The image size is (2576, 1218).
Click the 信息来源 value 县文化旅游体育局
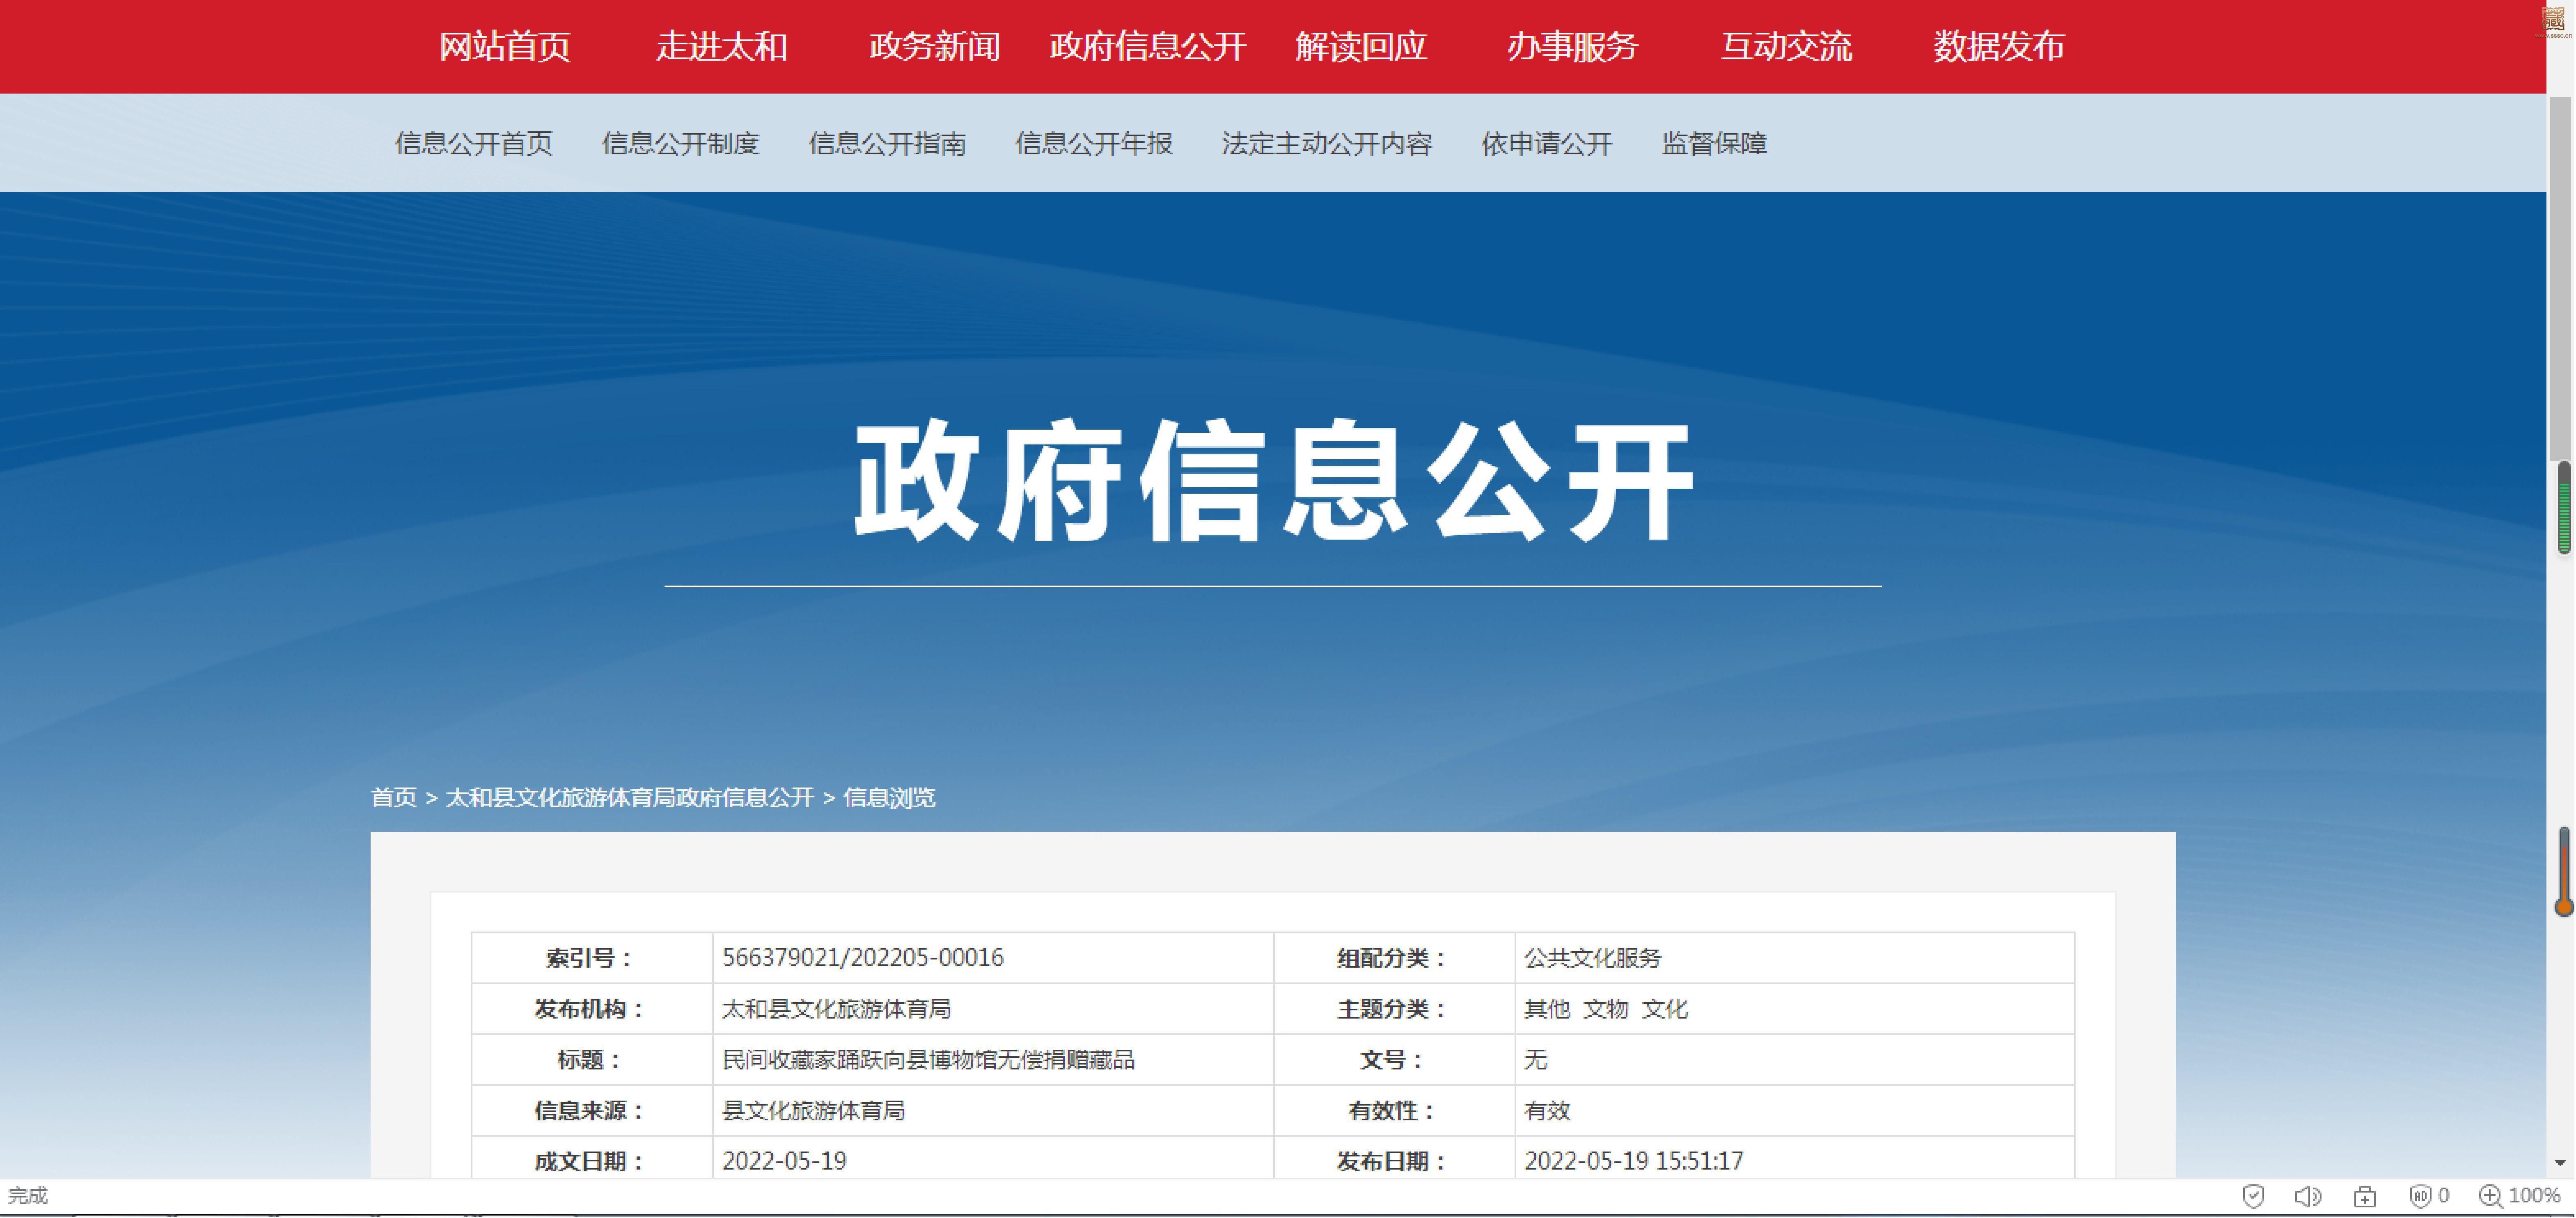(x=813, y=1111)
